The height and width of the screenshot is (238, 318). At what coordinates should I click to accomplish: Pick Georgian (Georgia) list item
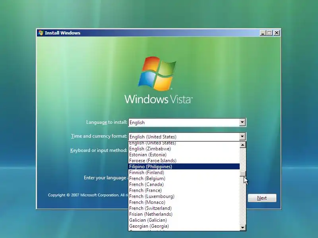click(184, 226)
